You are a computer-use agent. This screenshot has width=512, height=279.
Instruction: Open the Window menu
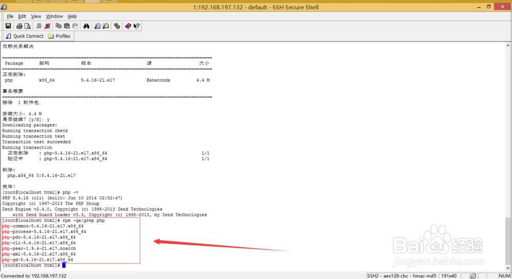click(x=54, y=16)
